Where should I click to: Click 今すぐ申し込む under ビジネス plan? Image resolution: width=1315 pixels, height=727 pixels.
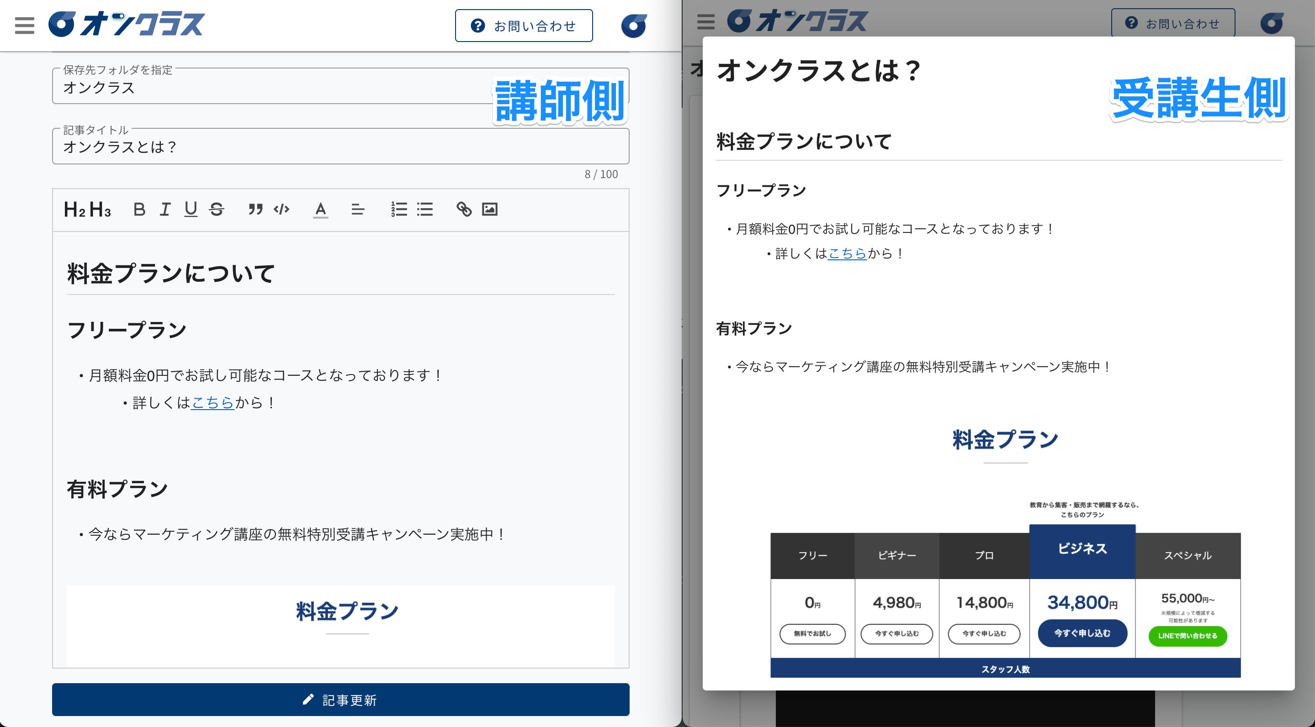1082,633
